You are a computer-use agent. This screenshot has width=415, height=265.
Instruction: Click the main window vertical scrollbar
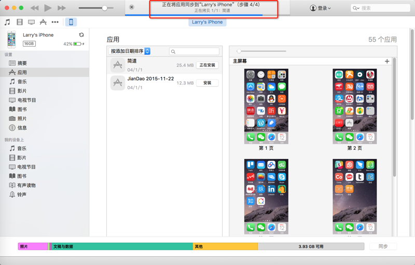[x=412, y=74]
